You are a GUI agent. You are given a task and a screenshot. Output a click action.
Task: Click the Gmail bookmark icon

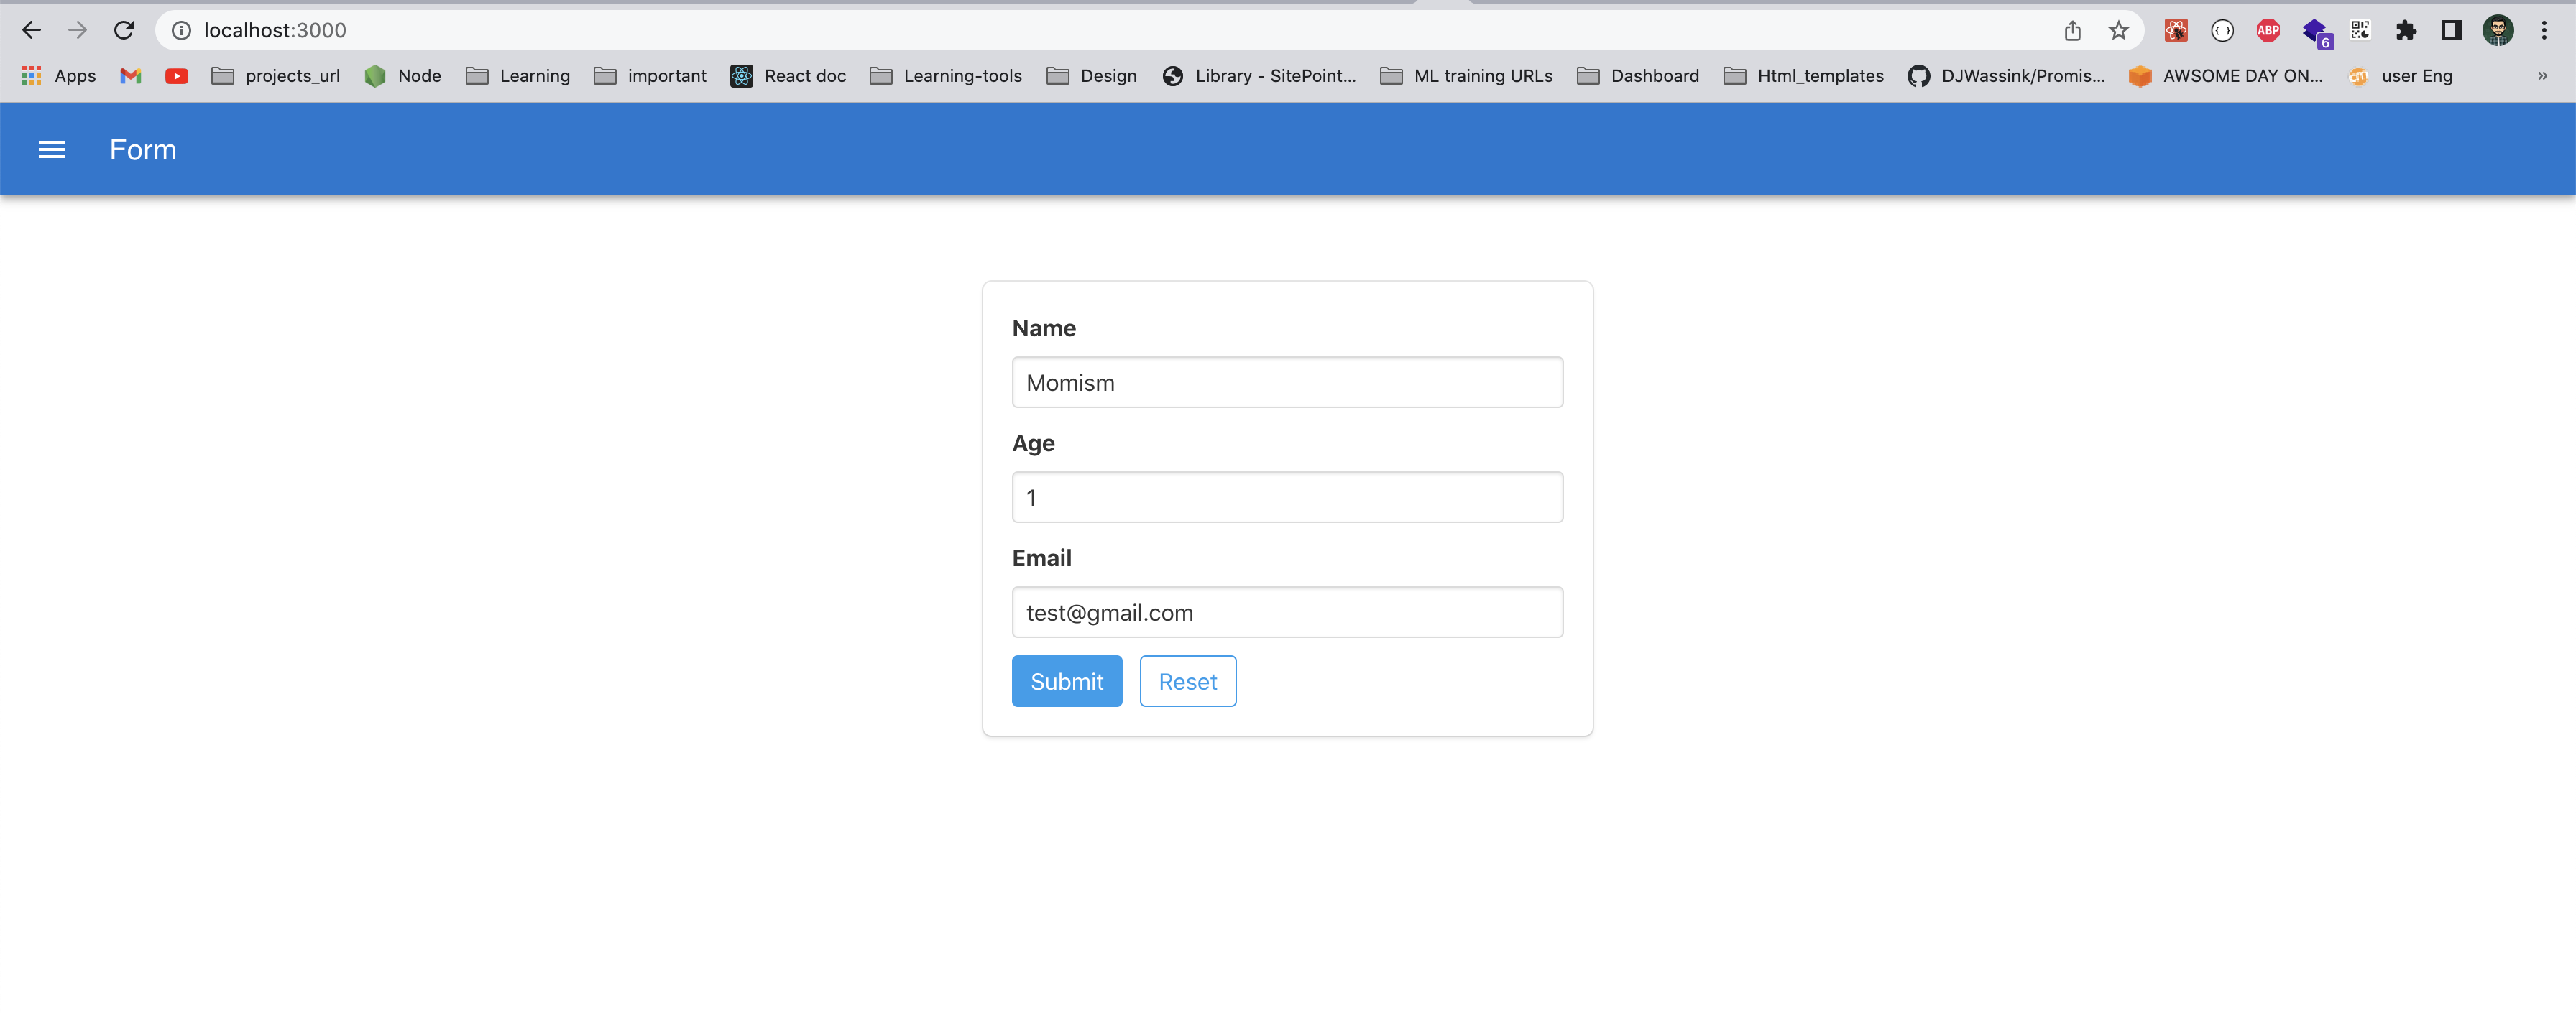(x=130, y=76)
